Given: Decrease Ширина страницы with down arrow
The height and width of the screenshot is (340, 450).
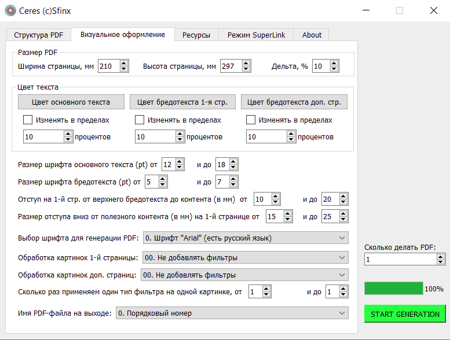Looking at the screenshot, I should pos(124,69).
